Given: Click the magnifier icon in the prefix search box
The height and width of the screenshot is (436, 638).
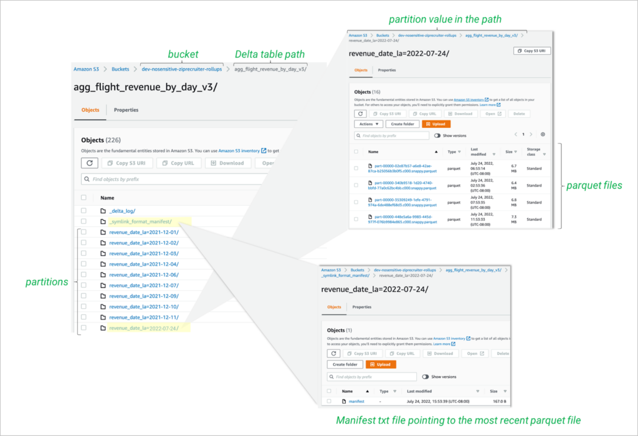Looking at the screenshot, I should tap(87, 179).
